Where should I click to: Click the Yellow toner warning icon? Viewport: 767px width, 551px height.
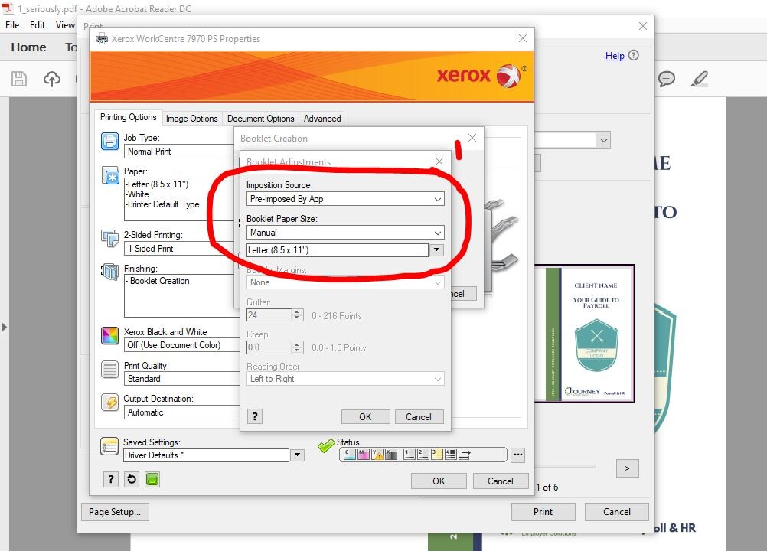377,455
